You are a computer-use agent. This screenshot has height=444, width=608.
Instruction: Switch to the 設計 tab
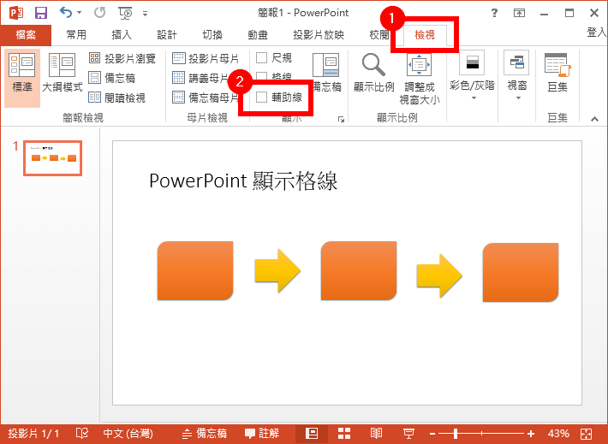(167, 35)
